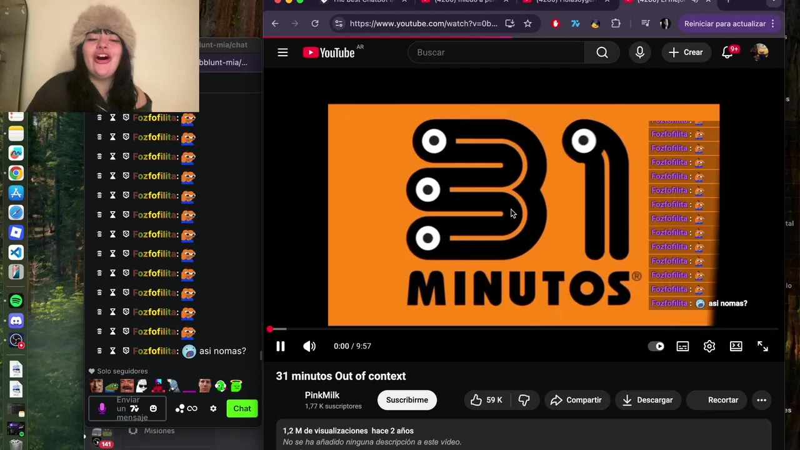800x450 pixels.
Task: Click the magnifier search button
Action: (602, 52)
